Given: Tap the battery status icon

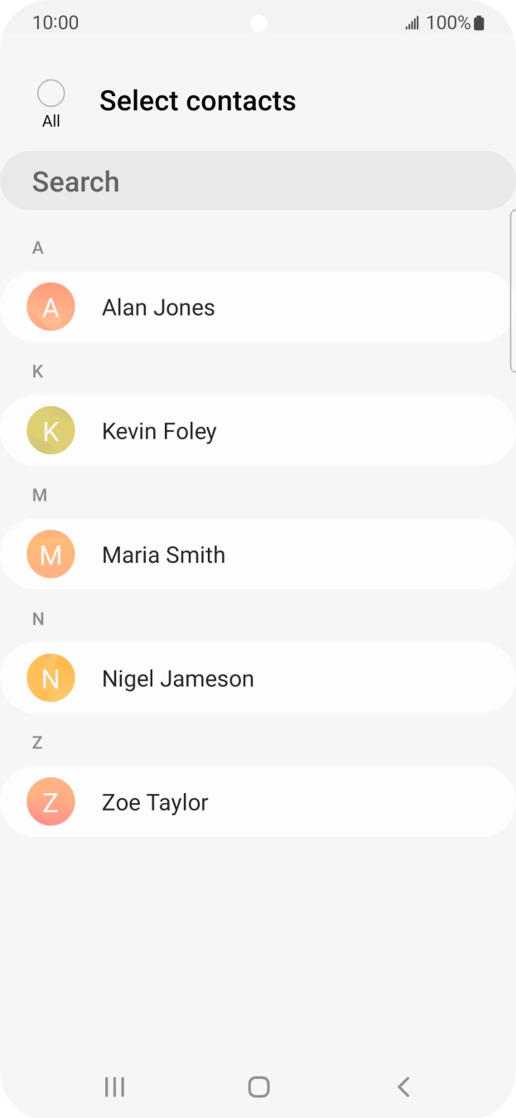Looking at the screenshot, I should point(479,23).
